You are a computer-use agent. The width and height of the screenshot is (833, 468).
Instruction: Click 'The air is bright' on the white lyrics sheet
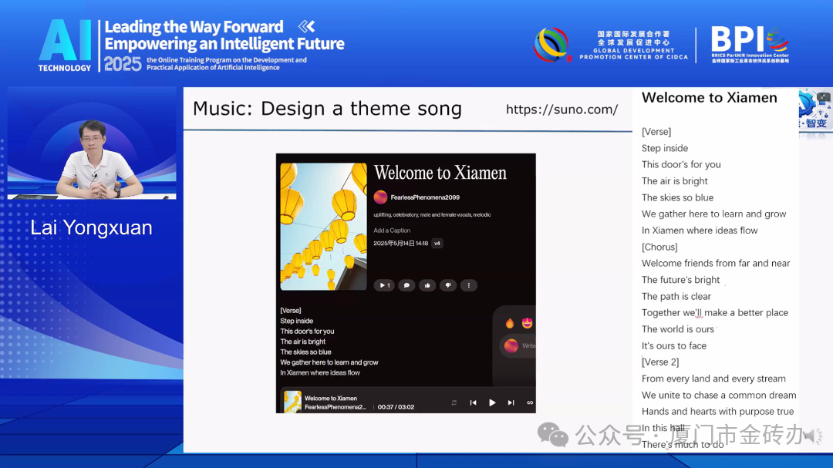675,181
